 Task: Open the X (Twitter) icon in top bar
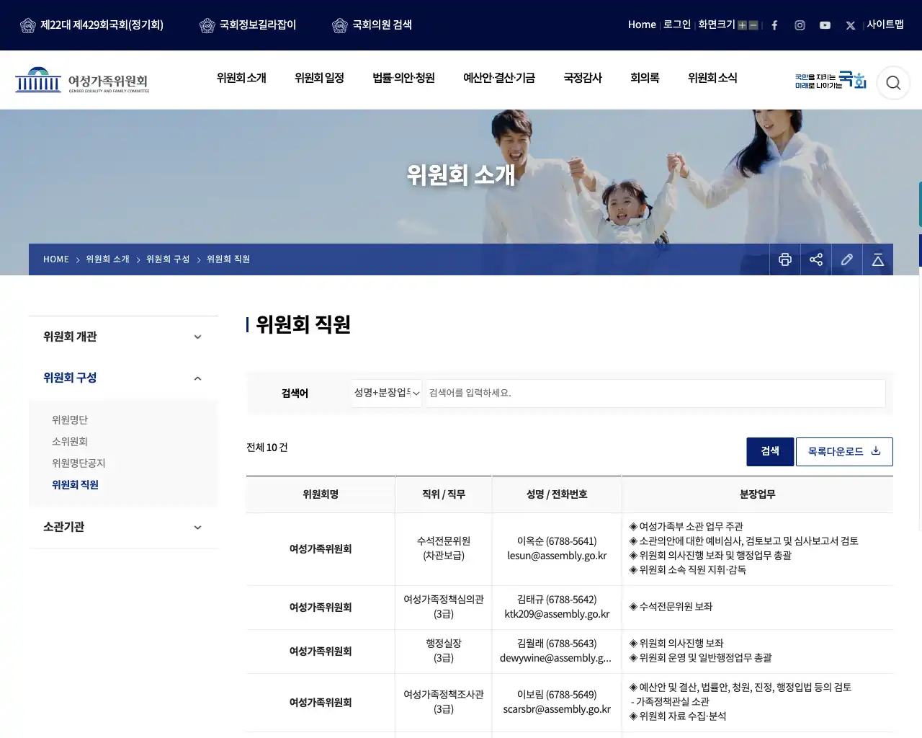pos(851,25)
